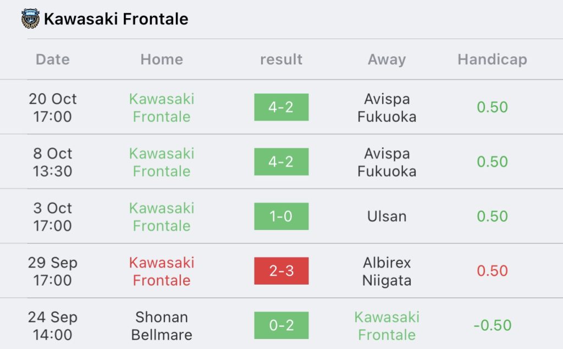Click the green 1-0 result badge

281,216
